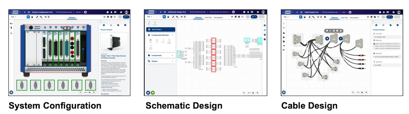
Task: Click the back arrow in Cable Design Tool
Action: [297, 12]
